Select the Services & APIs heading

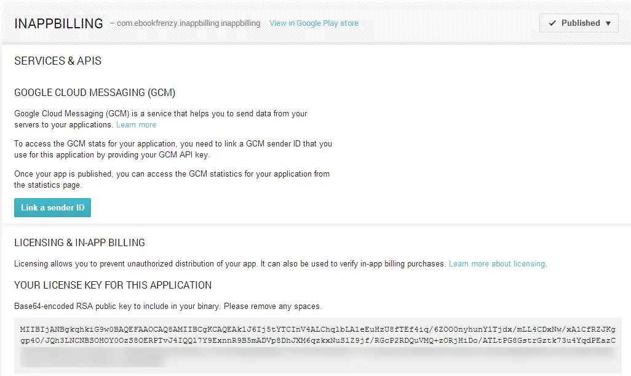tap(58, 61)
